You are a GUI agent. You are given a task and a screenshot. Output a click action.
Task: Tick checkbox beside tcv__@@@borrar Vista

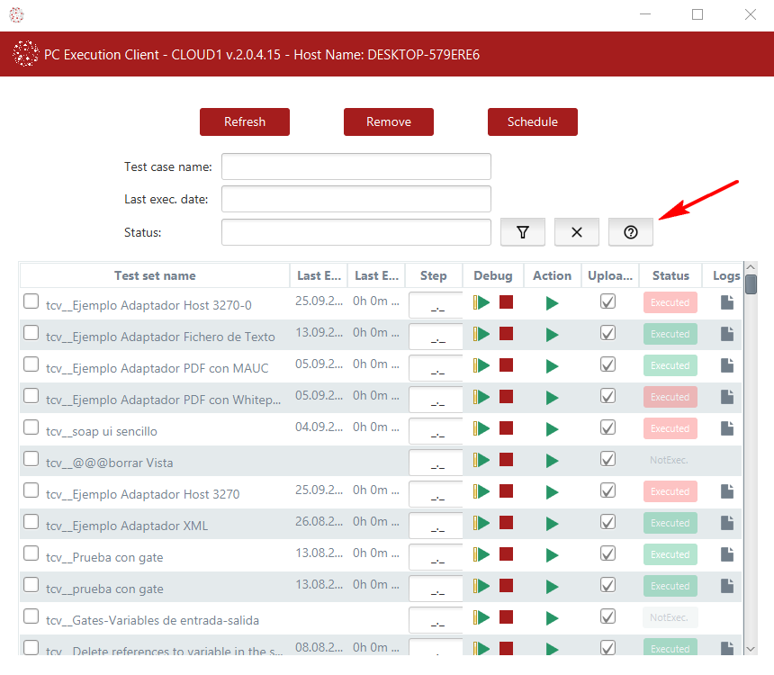(x=31, y=460)
